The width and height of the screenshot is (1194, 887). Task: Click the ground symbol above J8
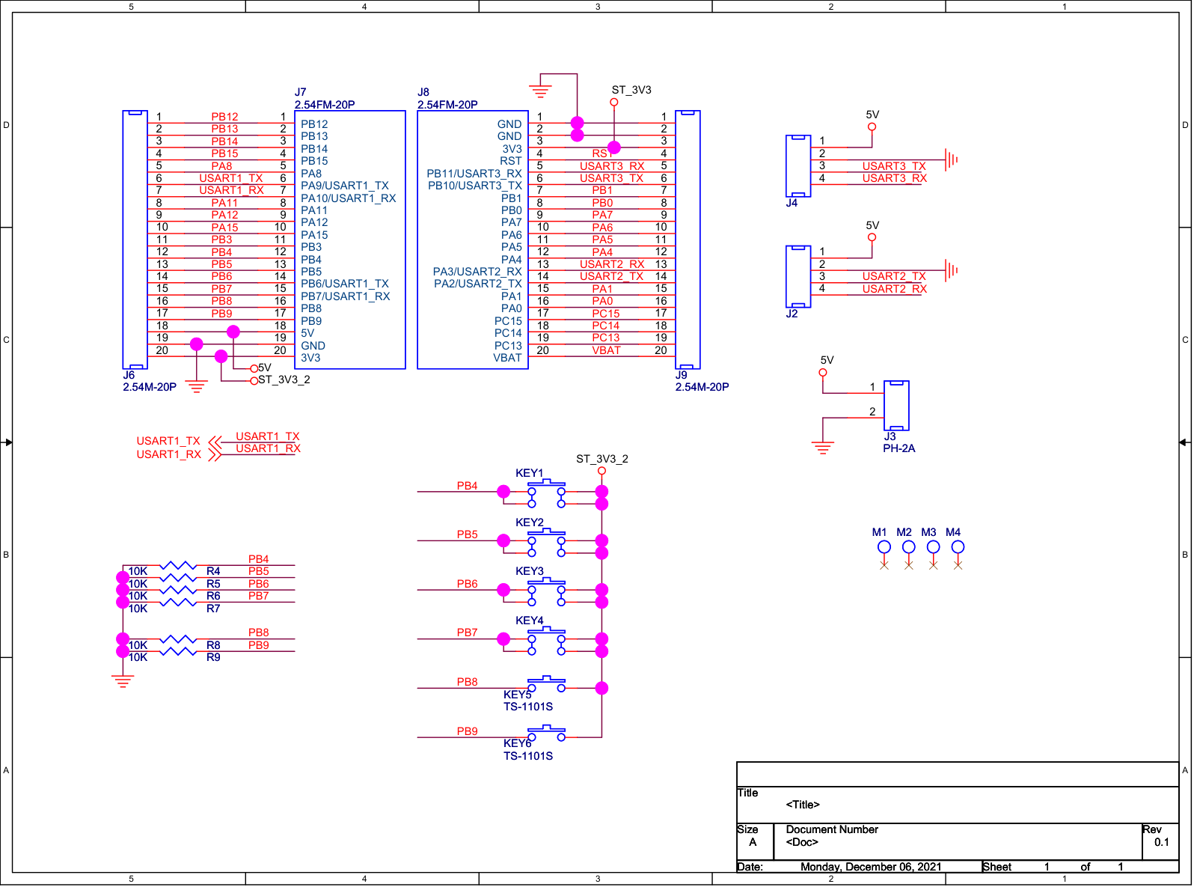click(539, 91)
